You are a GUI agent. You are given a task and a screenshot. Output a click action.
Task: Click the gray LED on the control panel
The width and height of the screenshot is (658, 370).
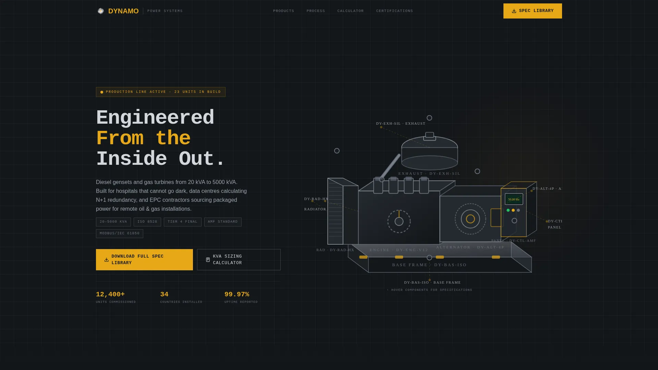click(x=518, y=210)
